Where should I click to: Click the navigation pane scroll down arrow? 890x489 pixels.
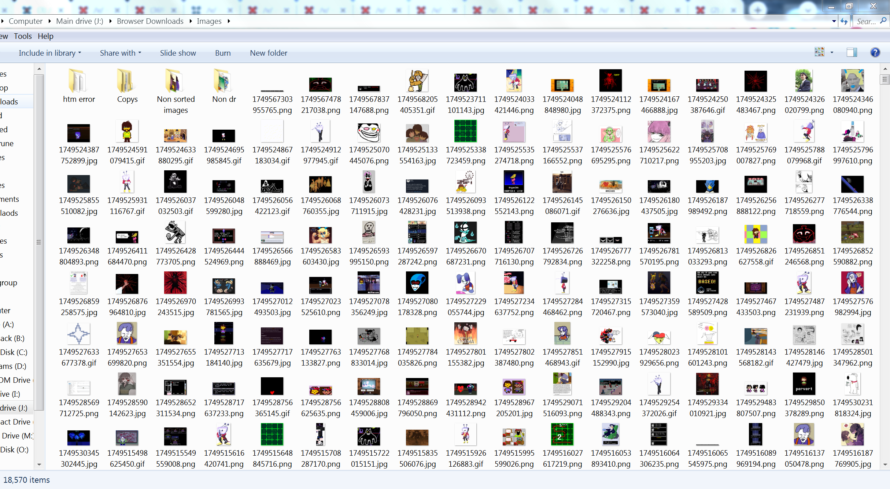pos(39,465)
